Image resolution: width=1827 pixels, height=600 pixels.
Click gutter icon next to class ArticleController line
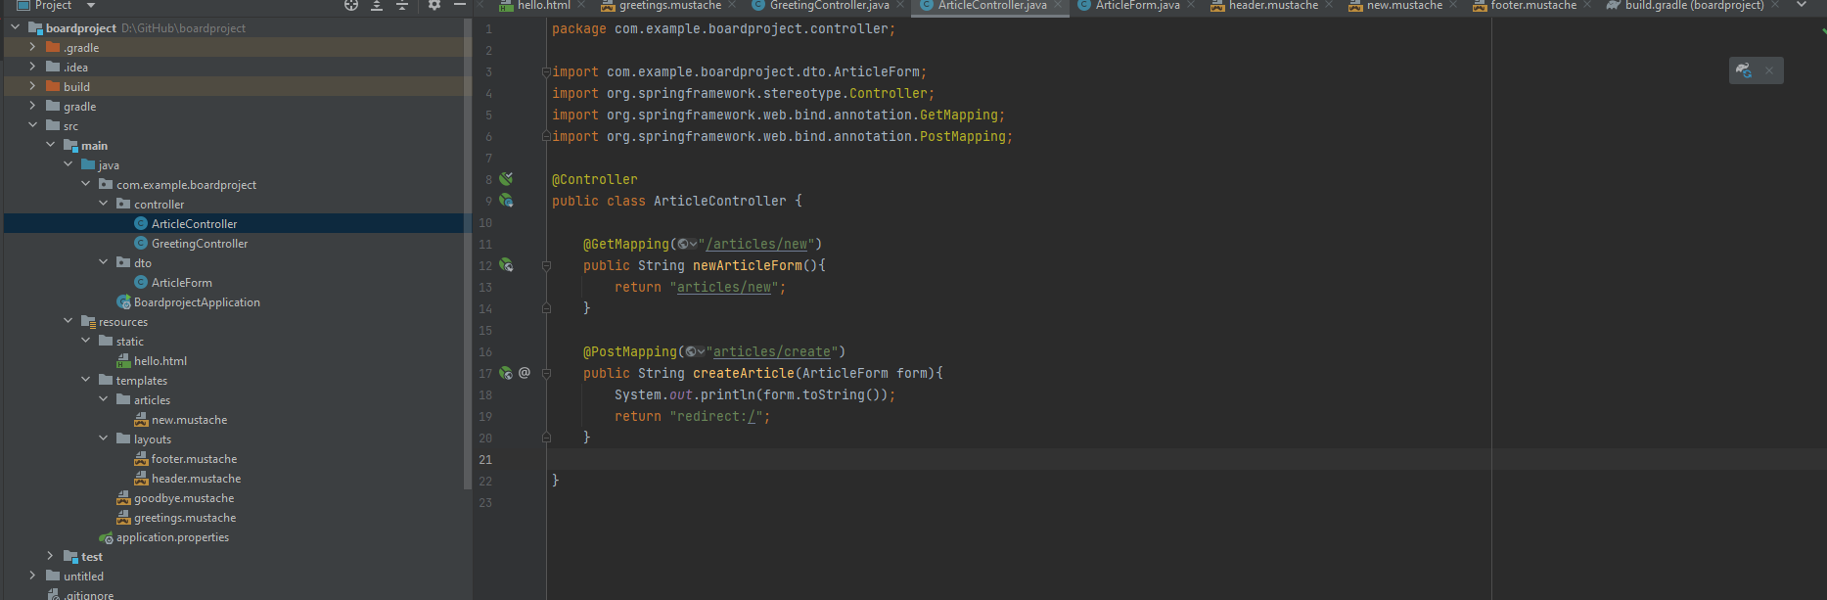coord(506,201)
